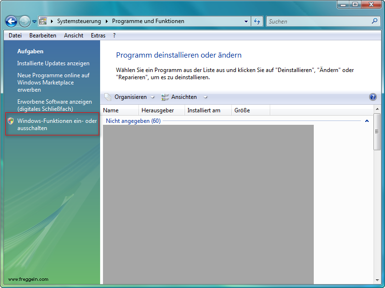Open address bar history dropdown
The width and height of the screenshot is (385, 288).
click(x=246, y=22)
